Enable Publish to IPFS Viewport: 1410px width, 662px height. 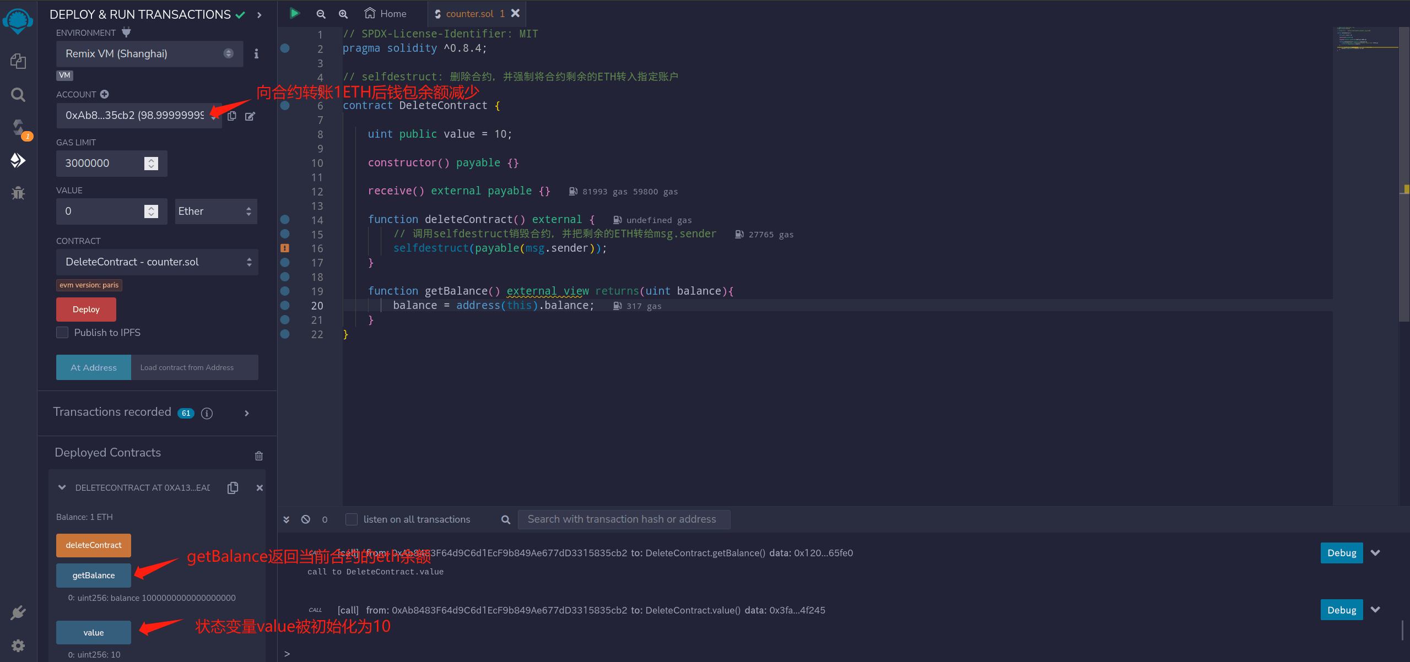(x=62, y=332)
